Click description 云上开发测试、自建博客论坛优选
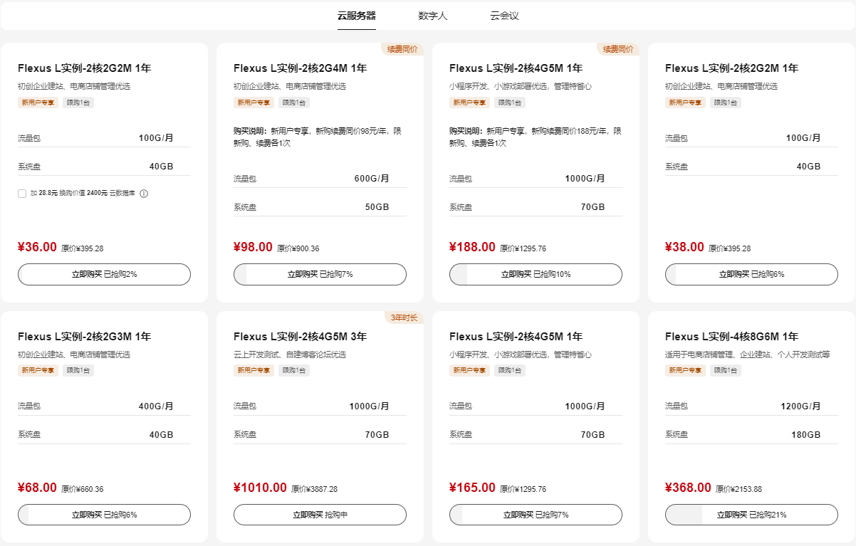The width and height of the screenshot is (856, 546). [x=290, y=355]
